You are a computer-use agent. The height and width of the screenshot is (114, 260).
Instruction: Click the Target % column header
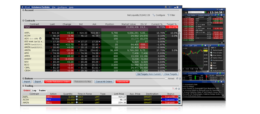click(x=171, y=24)
